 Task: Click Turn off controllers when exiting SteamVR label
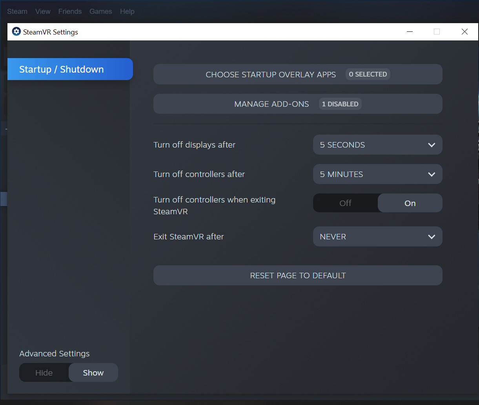(215, 206)
